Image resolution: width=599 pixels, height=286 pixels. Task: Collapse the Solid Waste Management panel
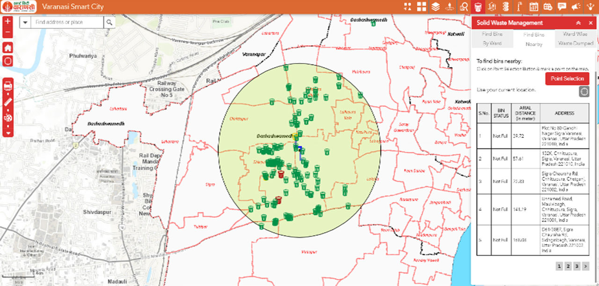(x=578, y=23)
